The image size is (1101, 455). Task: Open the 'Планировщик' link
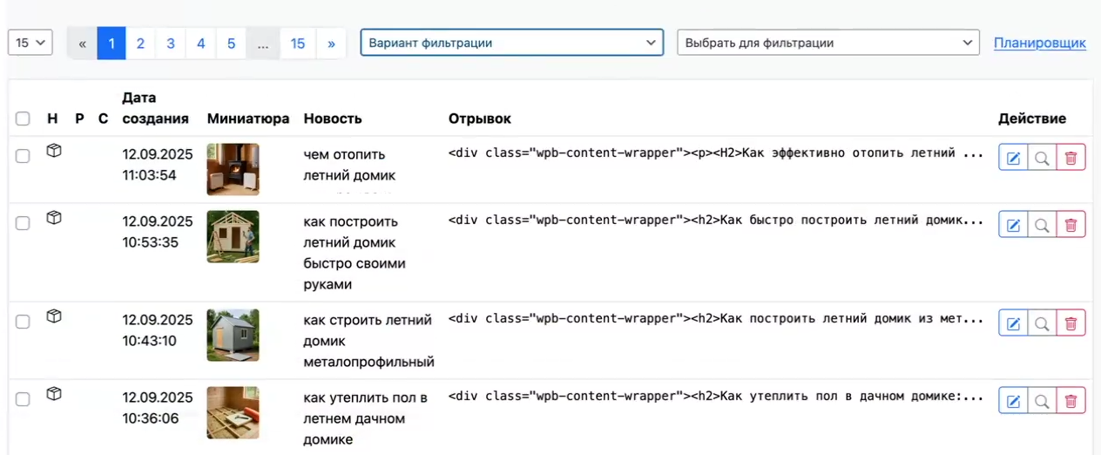(x=1039, y=43)
